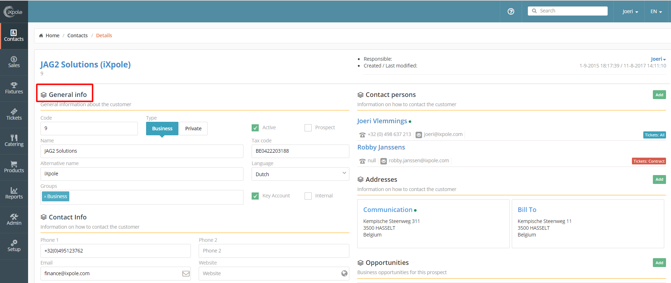Image resolution: width=671 pixels, height=283 pixels.
Task: Click the envelope icon in Email field
Action: tap(186, 273)
